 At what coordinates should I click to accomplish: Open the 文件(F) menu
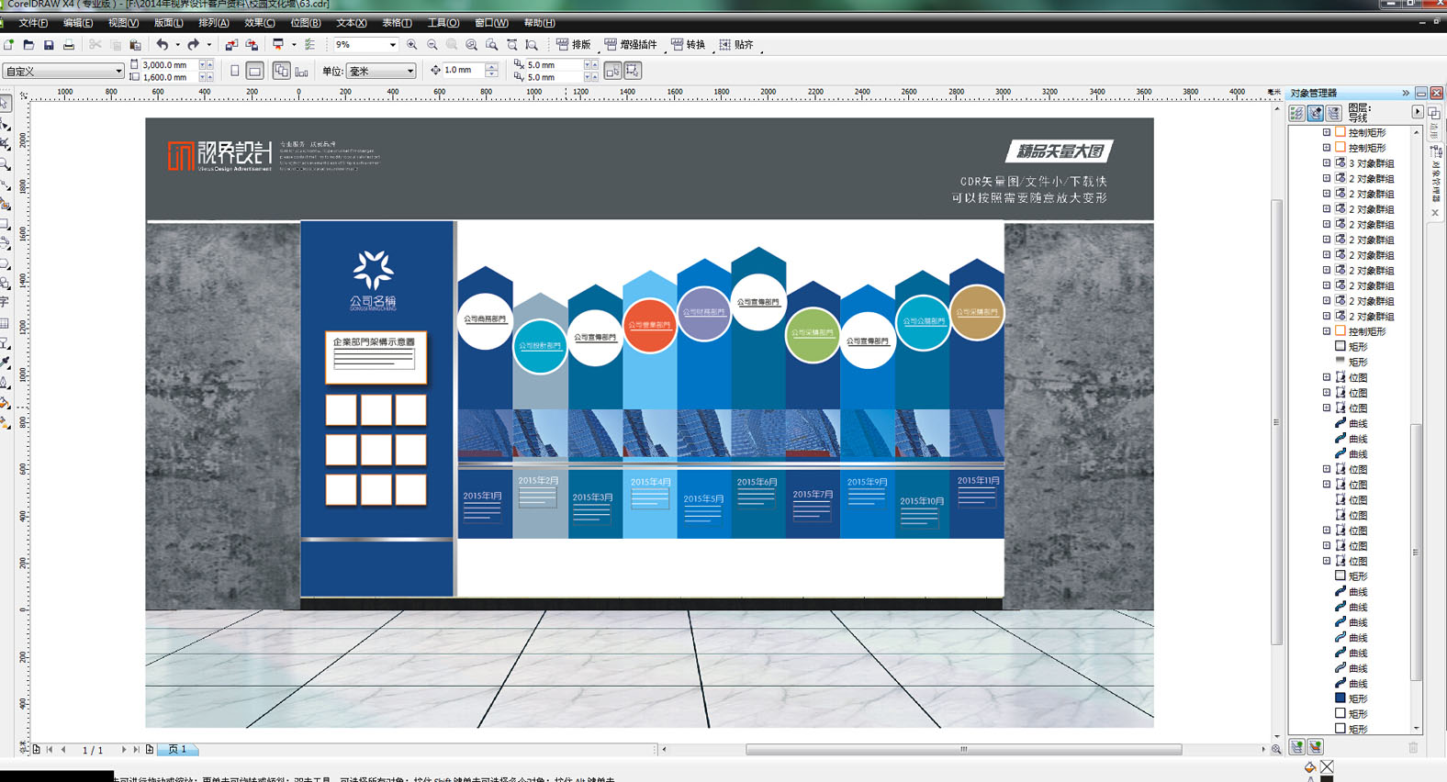34,23
